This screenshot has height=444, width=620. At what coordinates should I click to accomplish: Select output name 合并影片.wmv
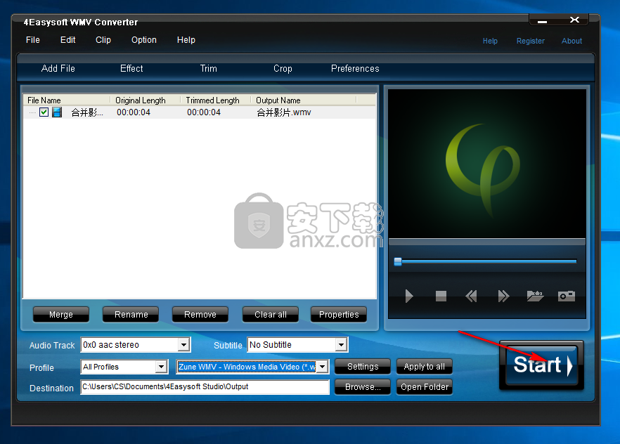tap(284, 112)
